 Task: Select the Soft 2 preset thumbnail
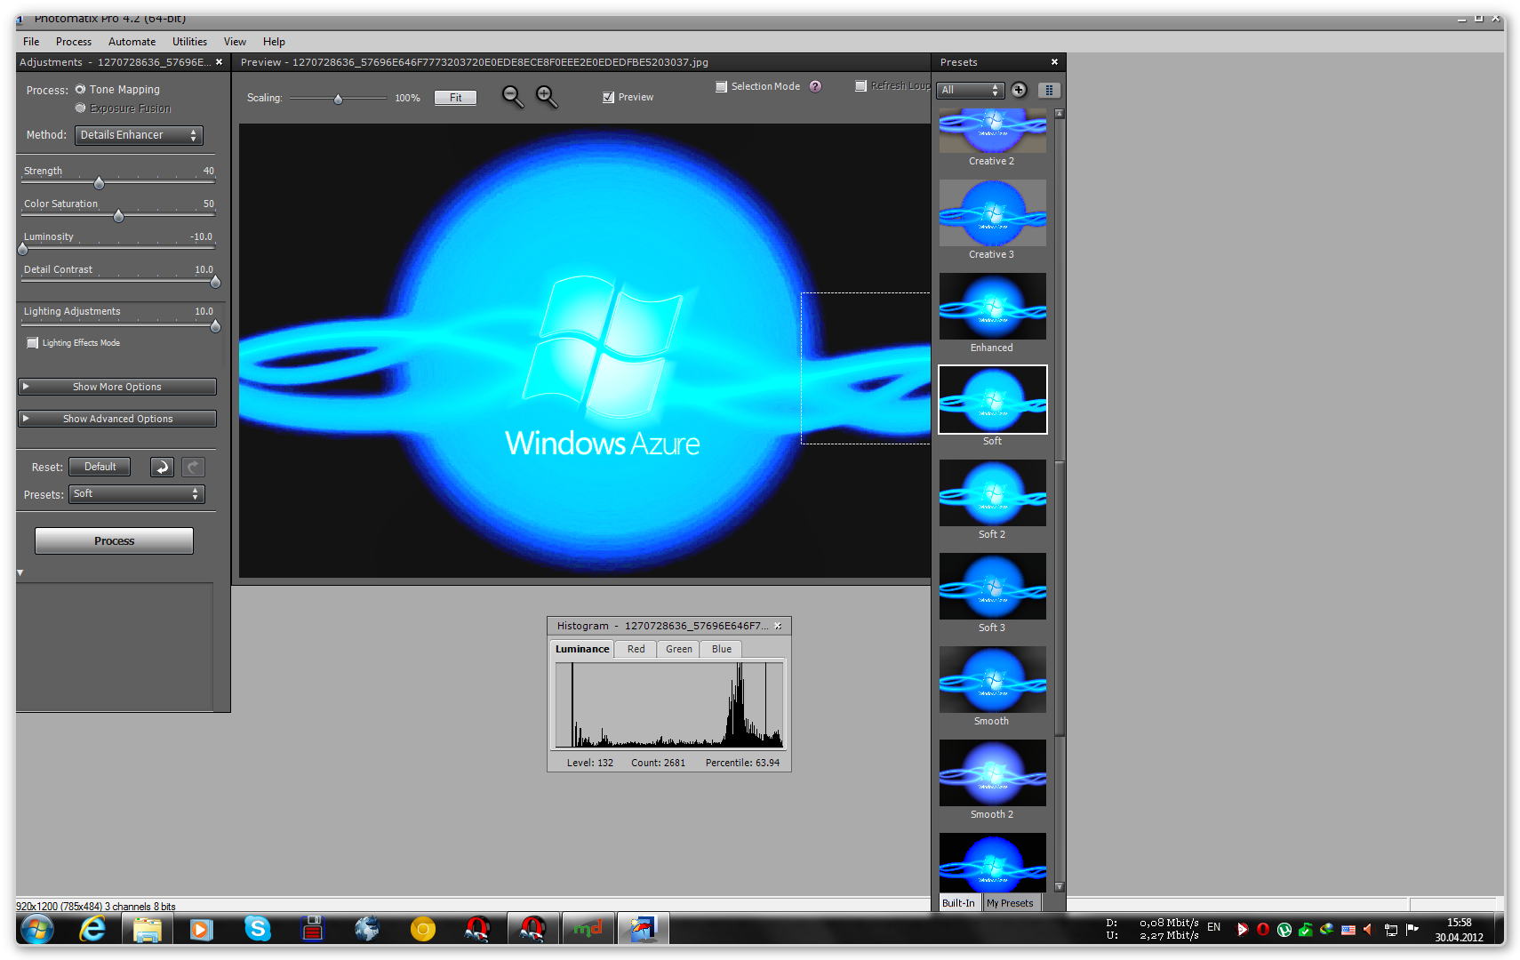pyautogui.click(x=992, y=493)
